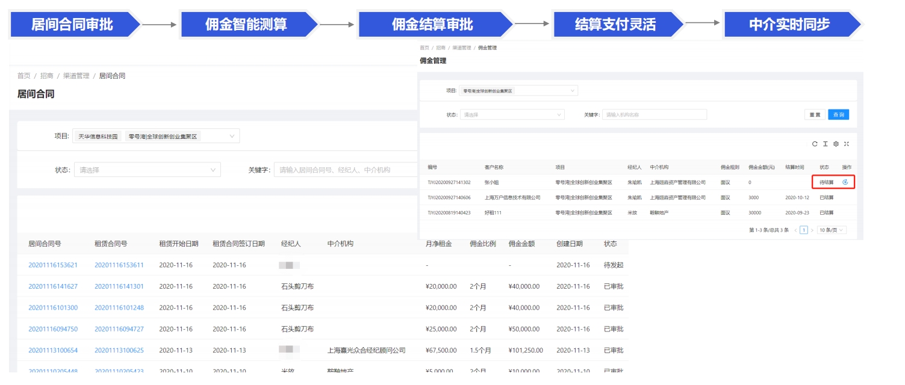Expand the 项目 dropdown in 居间合同 panel

(156, 137)
